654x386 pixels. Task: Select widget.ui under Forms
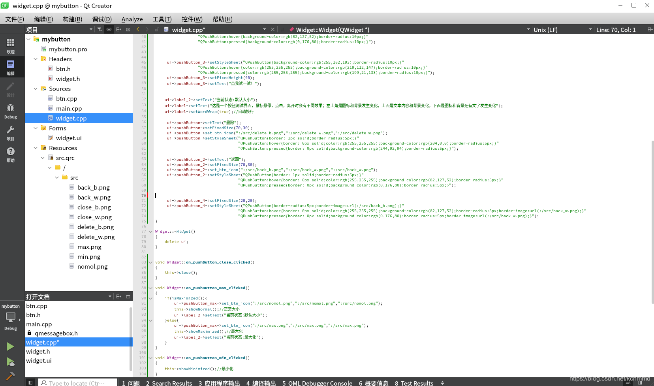(x=69, y=138)
